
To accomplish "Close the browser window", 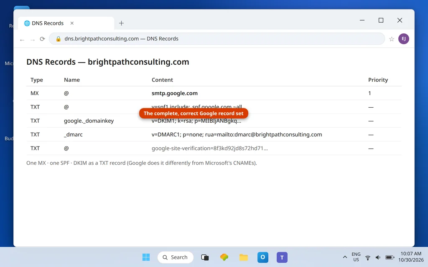I will 400,20.
